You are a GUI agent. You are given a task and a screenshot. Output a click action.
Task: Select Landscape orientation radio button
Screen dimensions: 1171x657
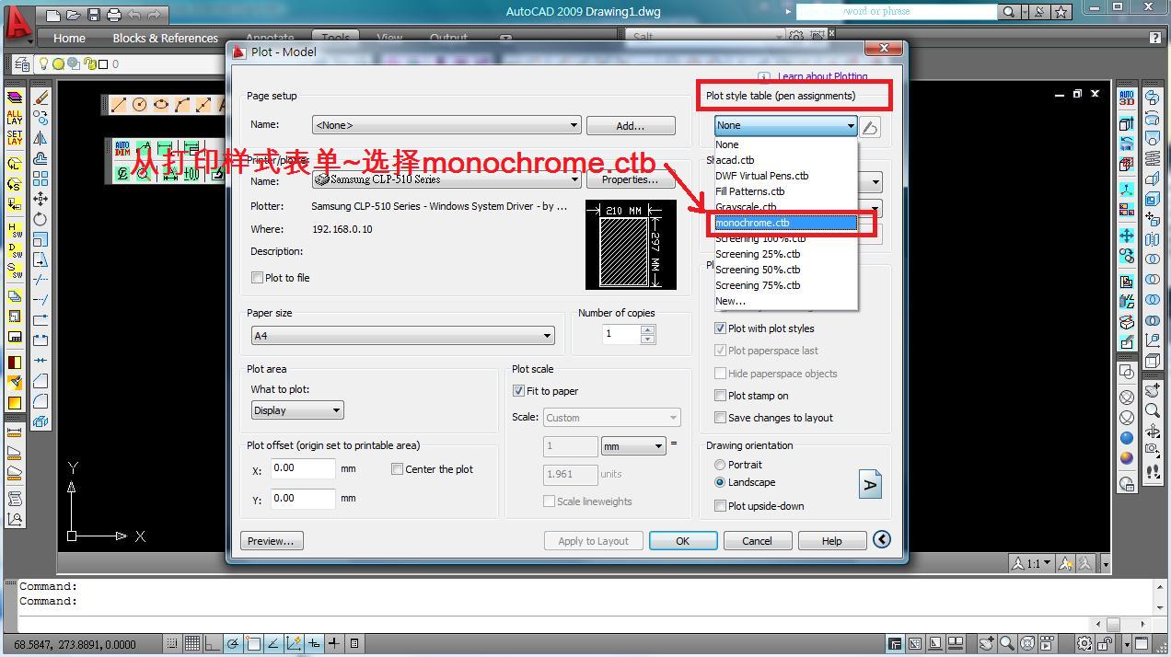point(720,482)
